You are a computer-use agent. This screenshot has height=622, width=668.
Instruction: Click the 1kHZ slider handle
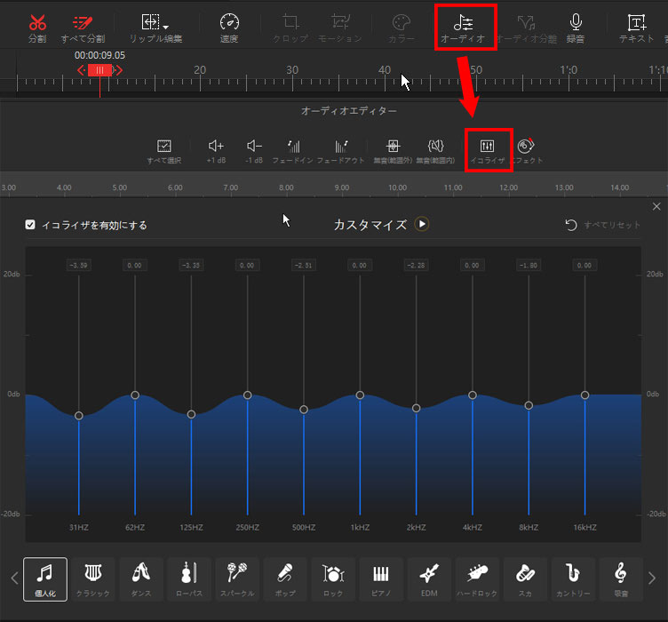[360, 395]
